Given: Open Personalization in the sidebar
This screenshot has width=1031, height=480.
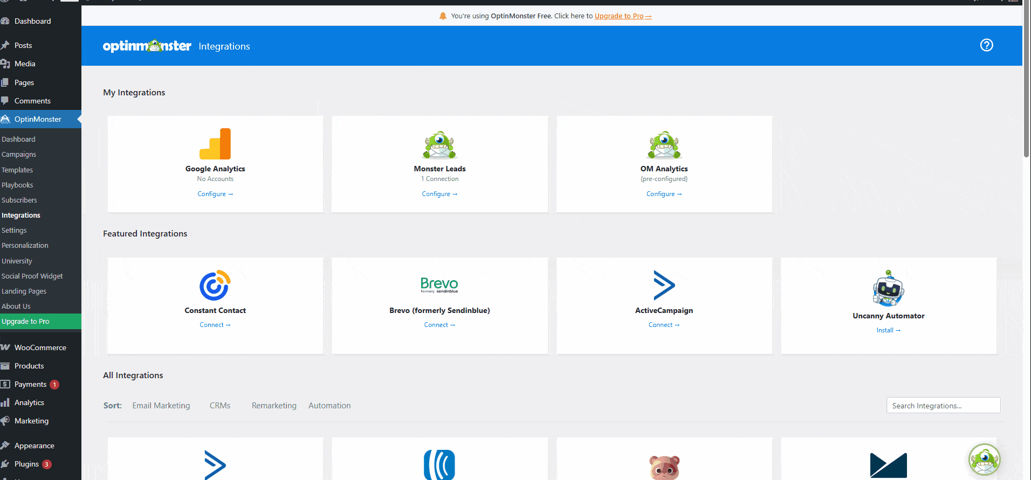Looking at the screenshot, I should 25,245.
